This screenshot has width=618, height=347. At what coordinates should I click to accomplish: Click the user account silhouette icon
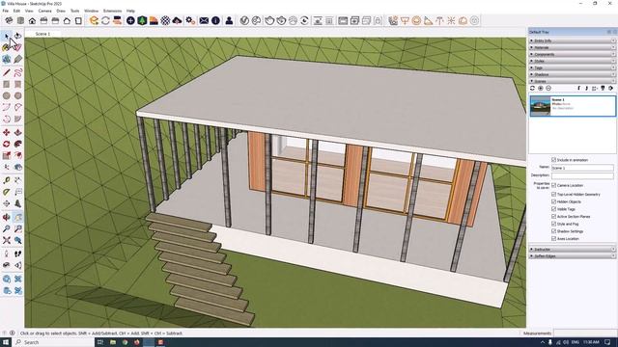[x=229, y=21]
